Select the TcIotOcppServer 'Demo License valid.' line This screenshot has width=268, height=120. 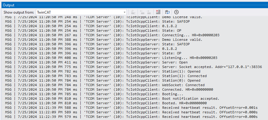(x=104, y=40)
